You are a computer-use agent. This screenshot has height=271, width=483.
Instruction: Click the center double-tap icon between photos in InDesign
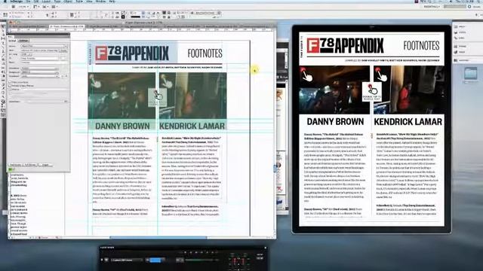(x=158, y=97)
